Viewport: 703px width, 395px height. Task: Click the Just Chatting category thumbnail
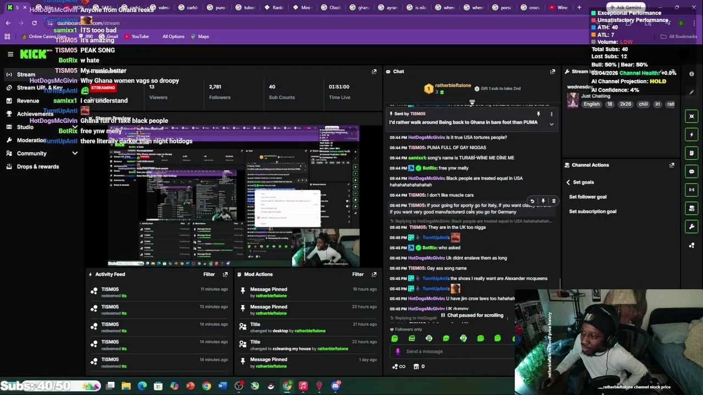coord(573,100)
